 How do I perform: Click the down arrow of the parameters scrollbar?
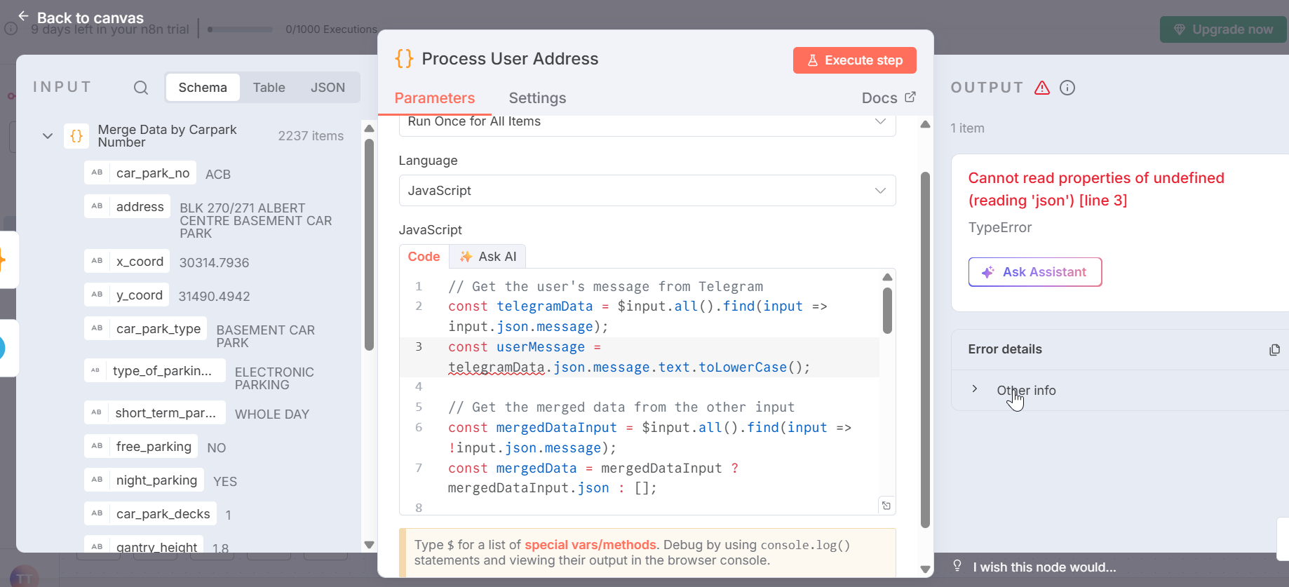[x=925, y=569]
